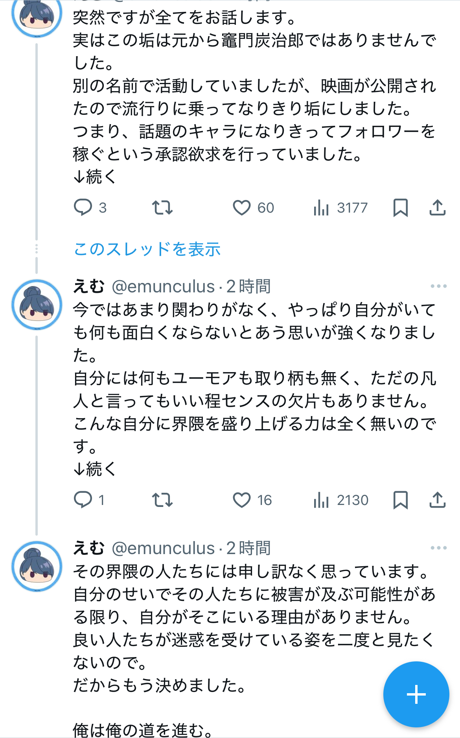Open more options on third tweet
The width and height of the screenshot is (460, 738).
point(438,548)
